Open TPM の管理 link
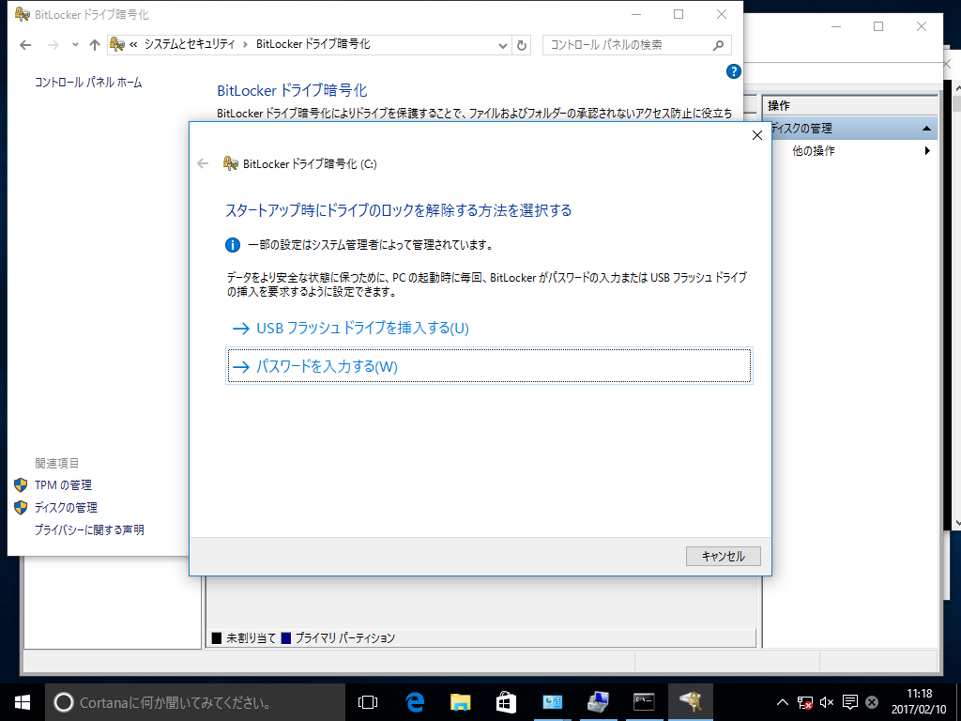This screenshot has width=961, height=721. 63,485
